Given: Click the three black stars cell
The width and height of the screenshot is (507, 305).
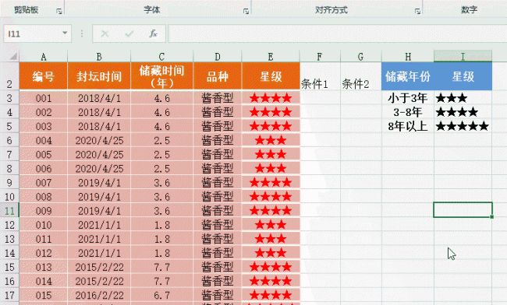Looking at the screenshot, I should click(463, 98).
